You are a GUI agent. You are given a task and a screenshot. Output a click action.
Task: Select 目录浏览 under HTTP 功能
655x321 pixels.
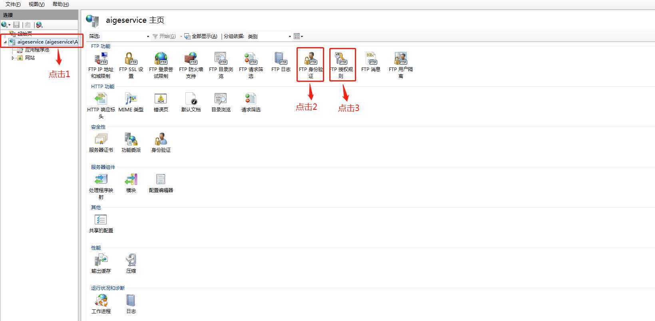221,103
